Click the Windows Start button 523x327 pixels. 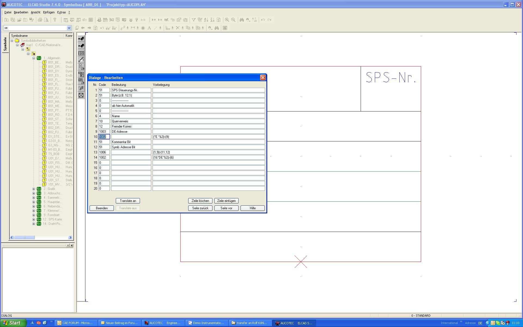pos(13,323)
